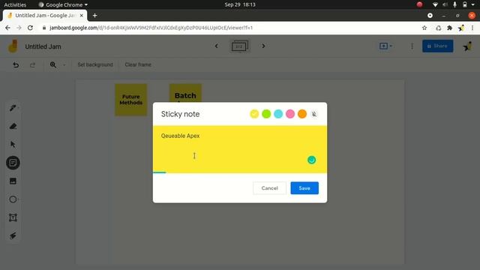480x270 pixels.
Task: Click Set background
Action: pyautogui.click(x=95, y=64)
